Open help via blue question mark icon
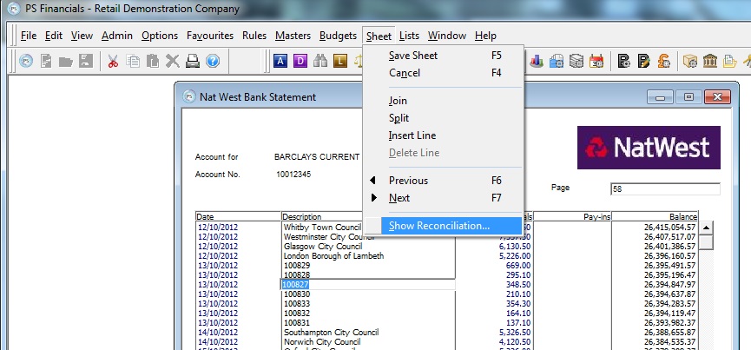The image size is (751, 350). coord(212,61)
